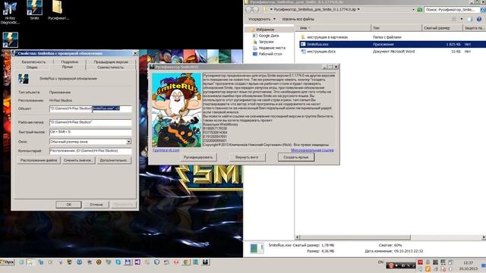
Task: Click the Сменить значок button
Action: 78,160
